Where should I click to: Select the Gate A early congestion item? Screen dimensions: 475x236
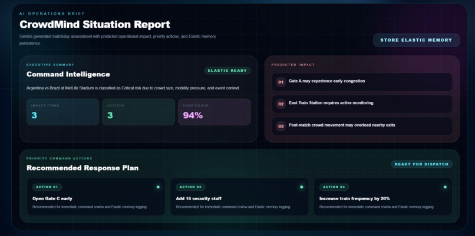coord(362,82)
